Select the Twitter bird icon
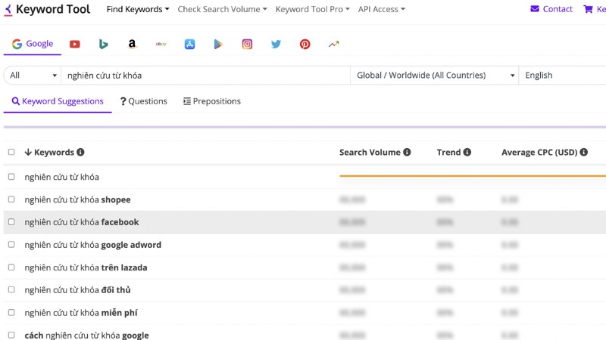Screen dimensions: 606x340 coord(276,45)
